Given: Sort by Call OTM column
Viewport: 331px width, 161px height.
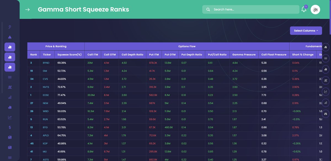Looking at the screenshot, I should [x=110, y=55].
